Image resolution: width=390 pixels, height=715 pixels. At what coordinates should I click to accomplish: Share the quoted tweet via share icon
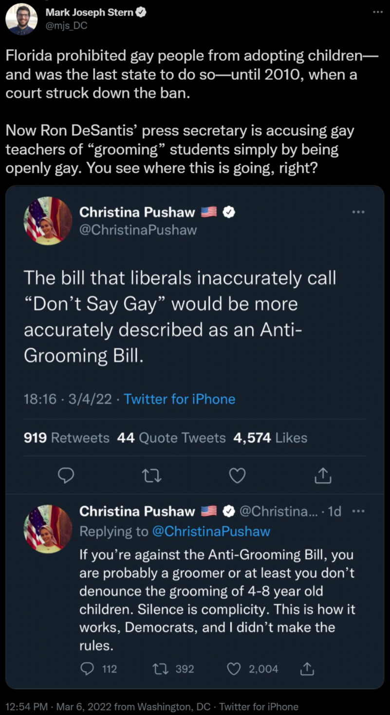click(x=322, y=476)
